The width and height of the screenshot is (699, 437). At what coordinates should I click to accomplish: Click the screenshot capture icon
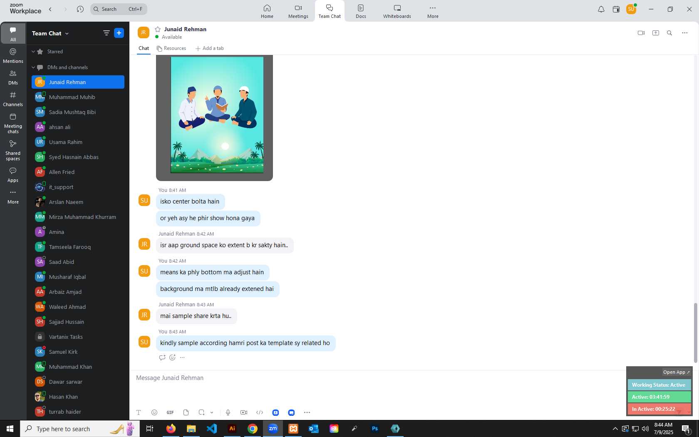201,412
